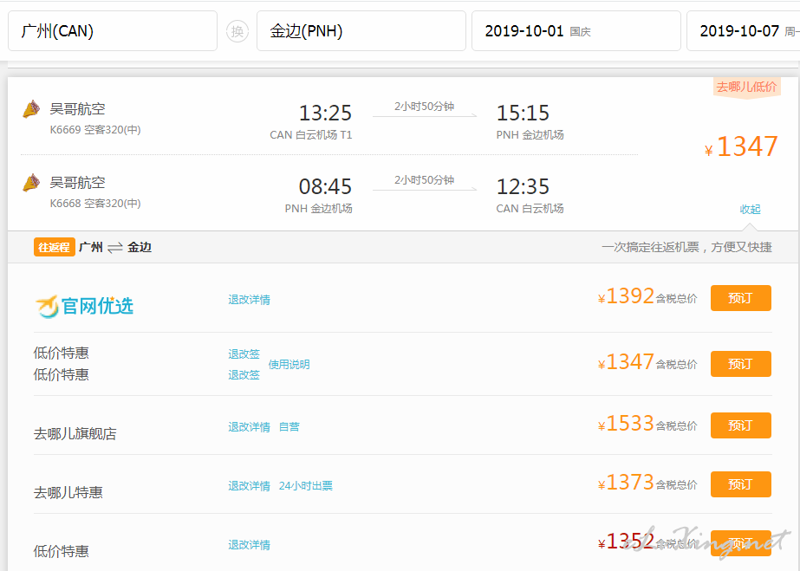The image size is (800, 571).
Task: Click the orange 往返程 badge
Action: (55, 247)
